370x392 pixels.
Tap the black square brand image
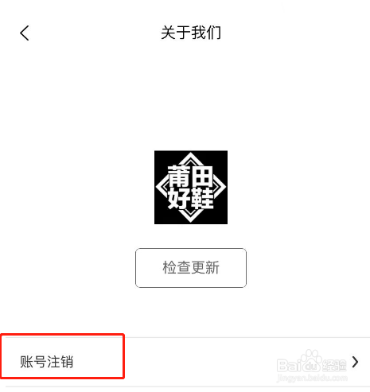pos(191,187)
